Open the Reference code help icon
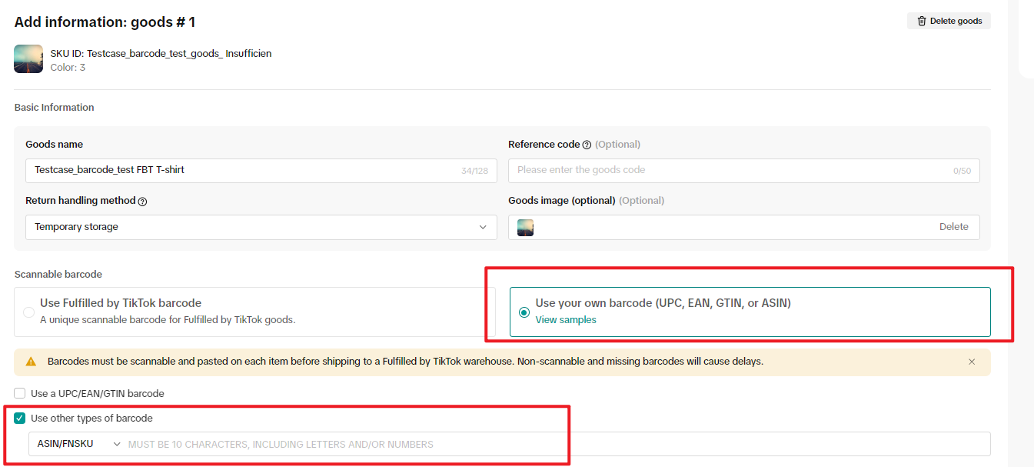This screenshot has width=1034, height=467. pos(587,145)
